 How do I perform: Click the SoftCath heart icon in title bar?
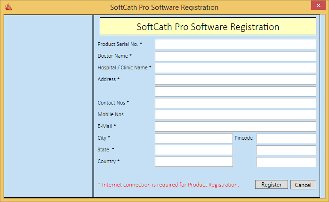pos(7,7)
